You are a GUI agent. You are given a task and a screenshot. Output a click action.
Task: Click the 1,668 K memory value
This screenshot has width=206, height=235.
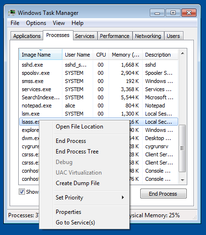coord(130,65)
